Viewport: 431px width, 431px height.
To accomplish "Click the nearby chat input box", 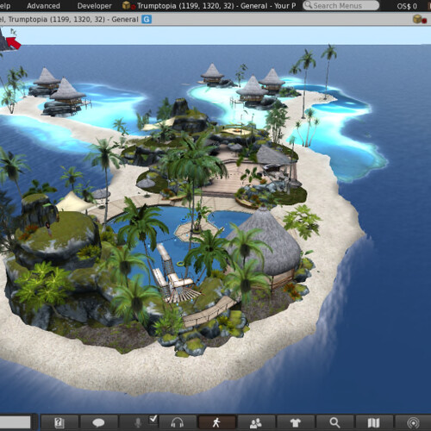I will (15, 422).
